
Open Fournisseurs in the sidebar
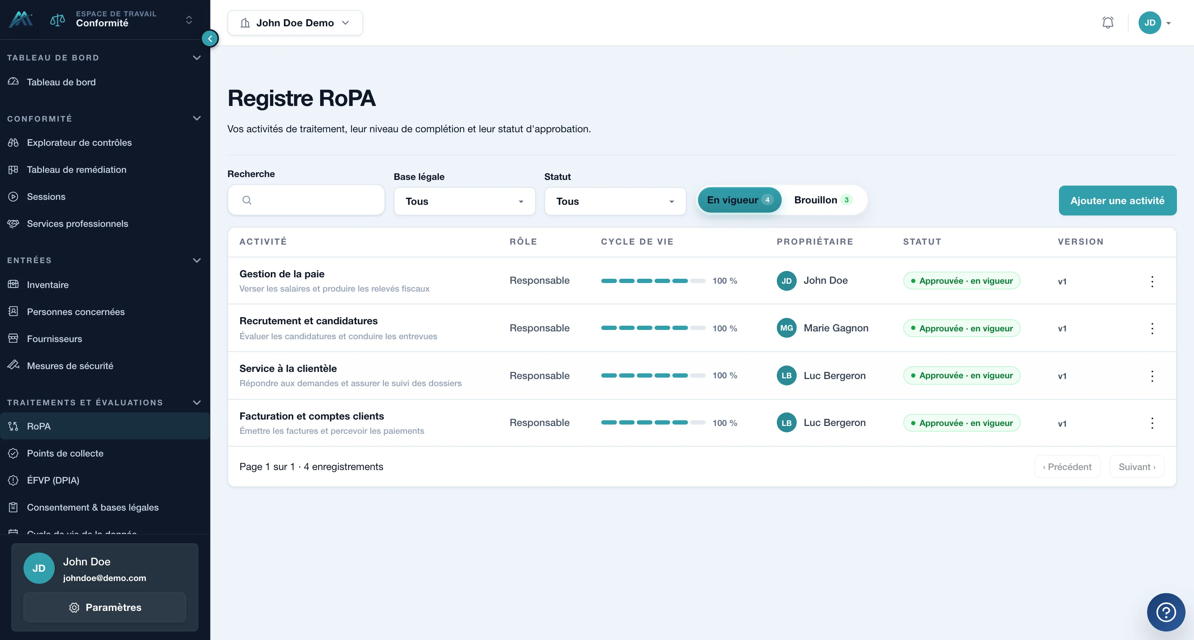click(105, 338)
